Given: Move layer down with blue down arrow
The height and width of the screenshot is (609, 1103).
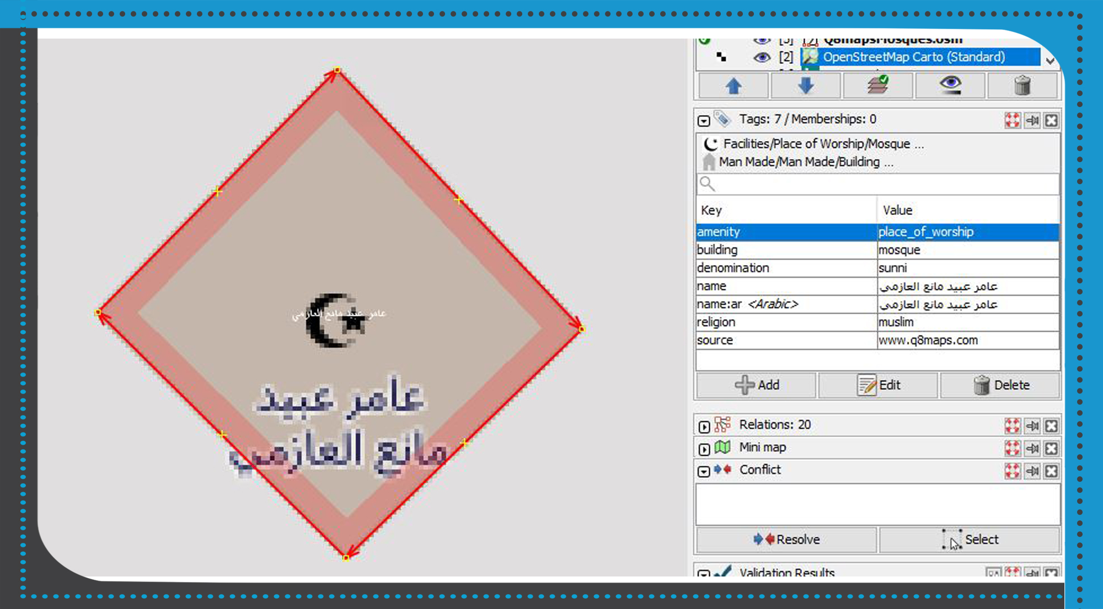Looking at the screenshot, I should tap(806, 86).
